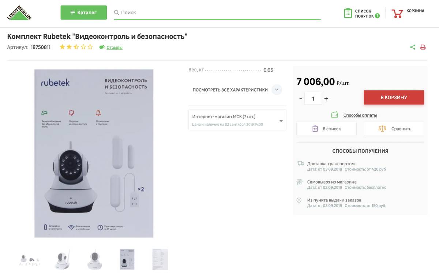Click the В список button
Viewport: 439px width, 278px height.
326,129
